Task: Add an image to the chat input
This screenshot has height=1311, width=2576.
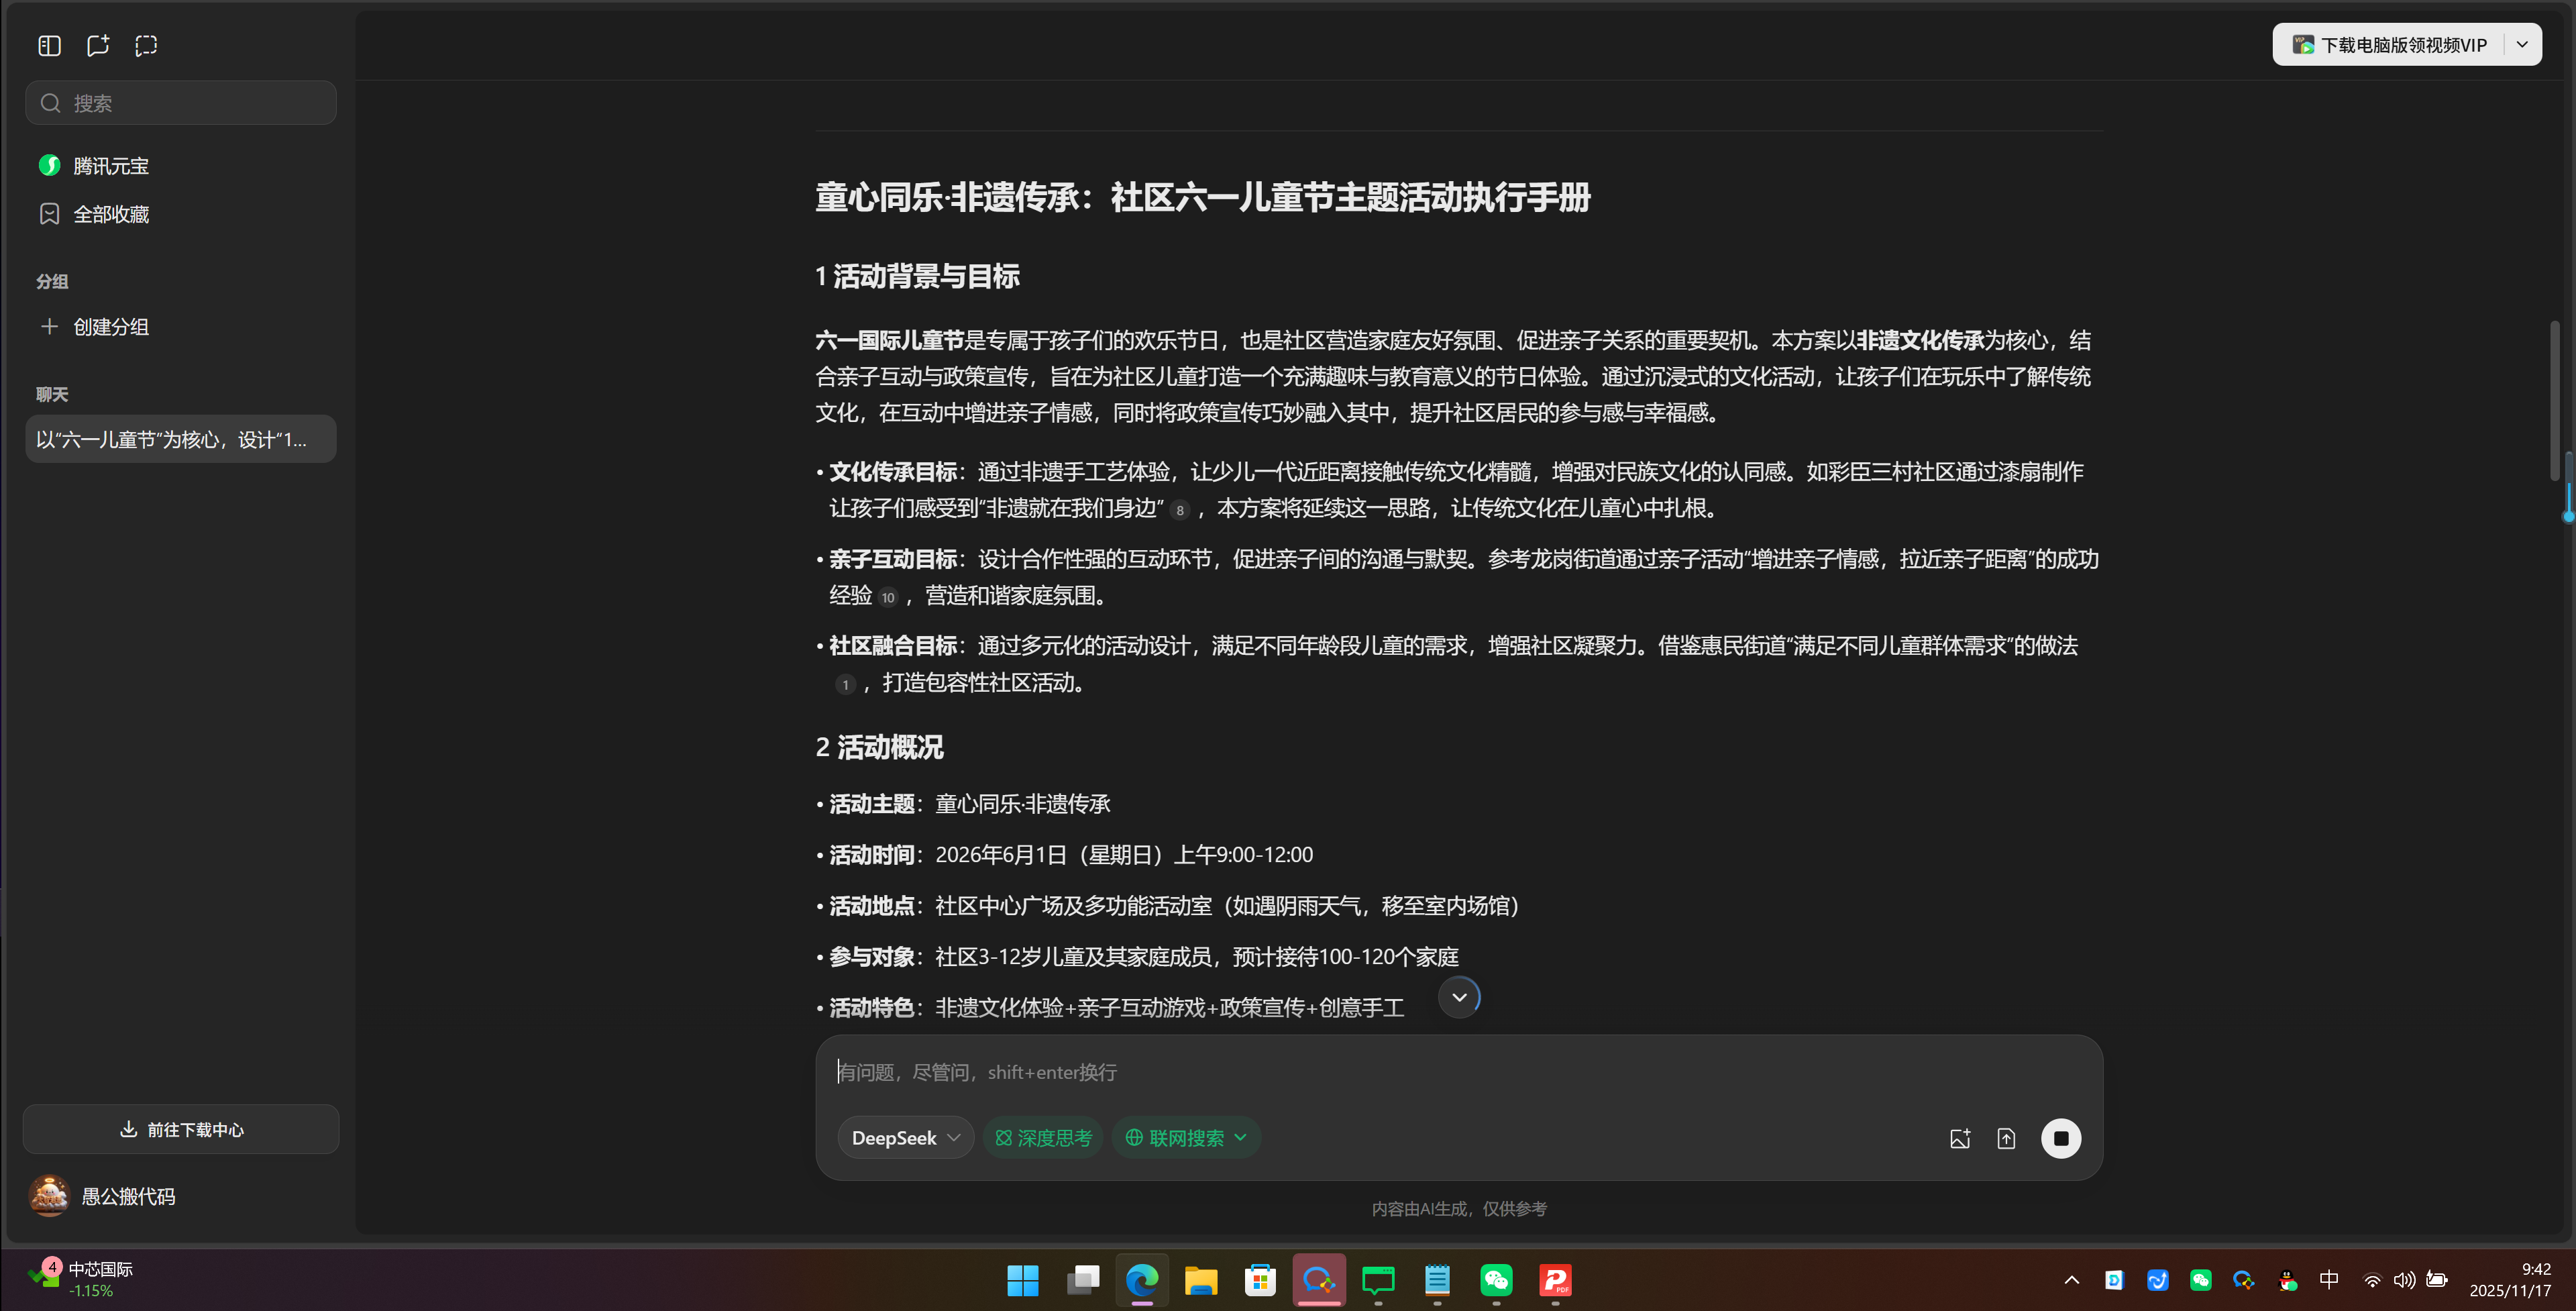Action: click(1960, 1138)
